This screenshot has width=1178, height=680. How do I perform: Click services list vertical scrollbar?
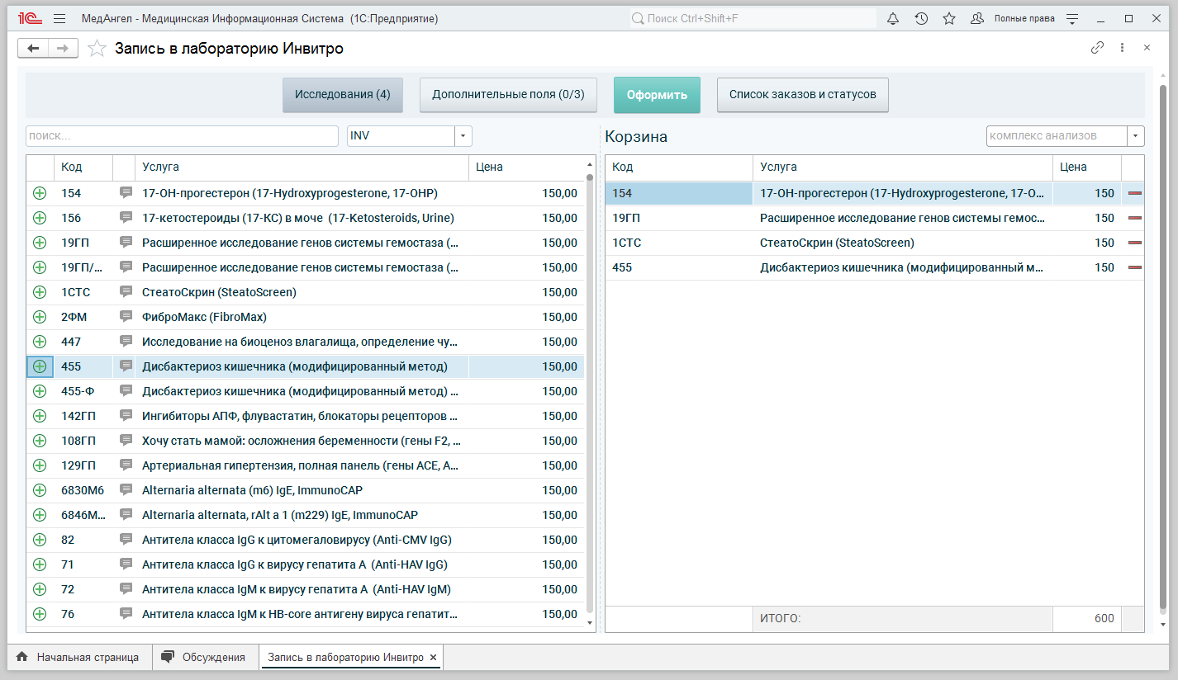point(589,392)
